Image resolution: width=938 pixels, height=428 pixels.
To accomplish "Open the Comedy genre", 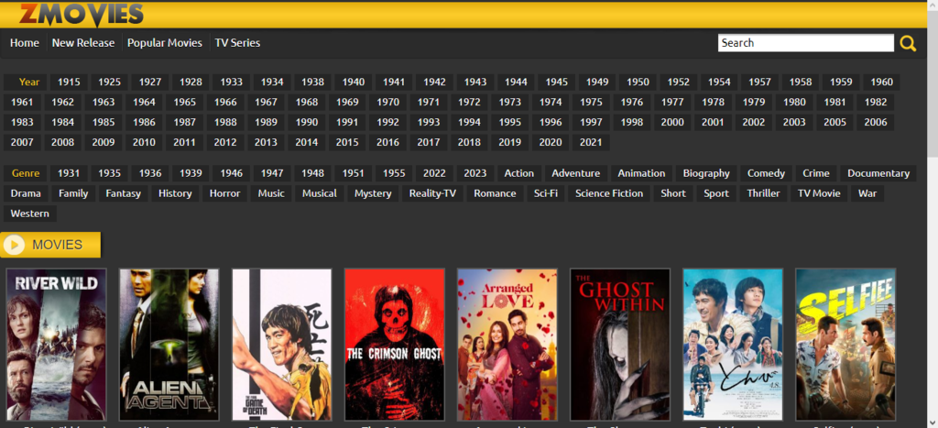I will [766, 173].
